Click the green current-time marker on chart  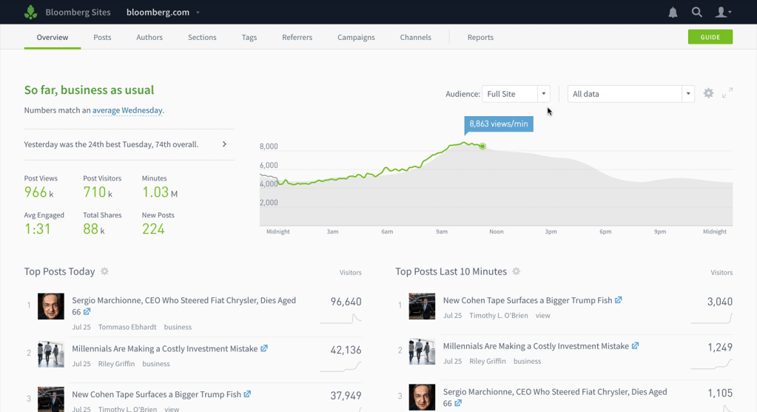click(482, 146)
